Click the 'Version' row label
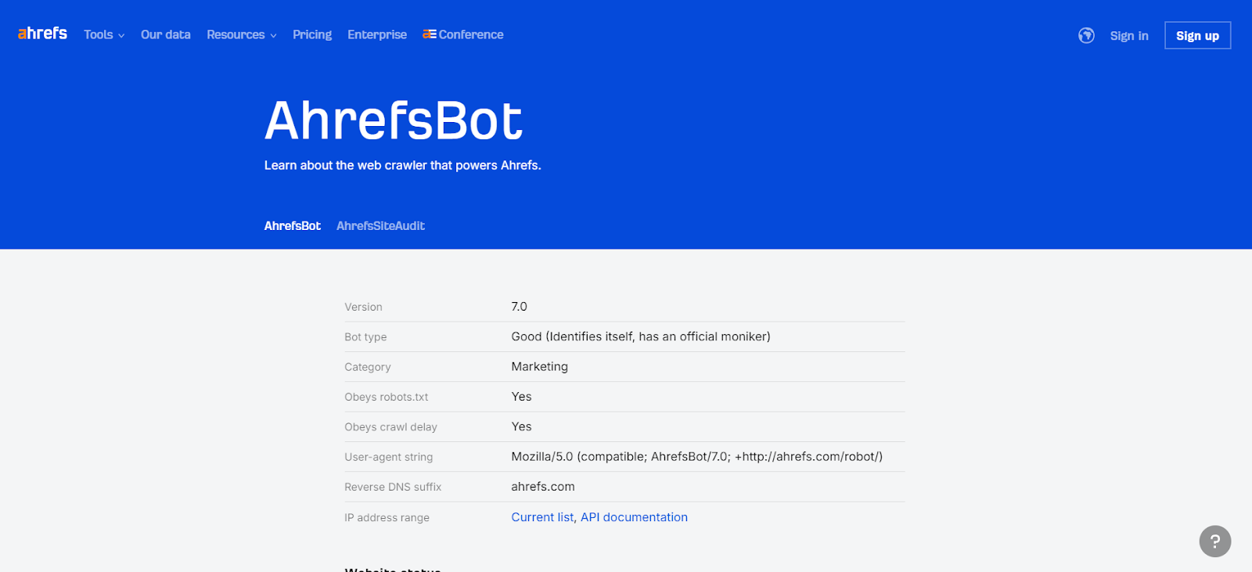The image size is (1252, 572). 364,307
